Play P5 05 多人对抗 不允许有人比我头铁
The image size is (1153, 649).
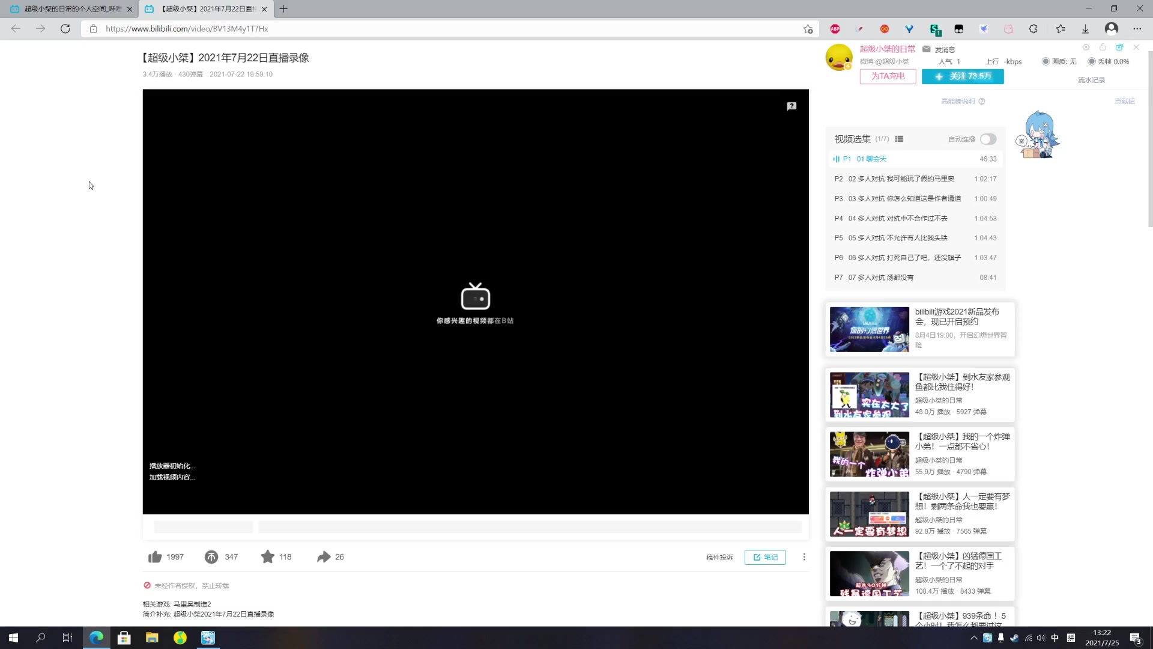915,238
